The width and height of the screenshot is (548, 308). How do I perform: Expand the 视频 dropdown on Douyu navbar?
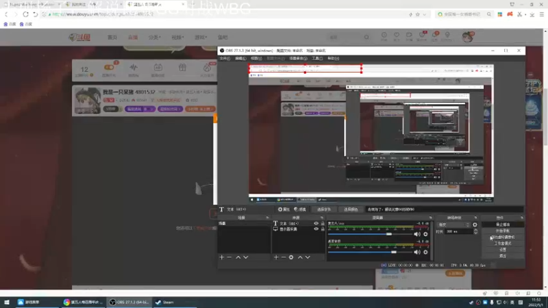click(x=177, y=38)
